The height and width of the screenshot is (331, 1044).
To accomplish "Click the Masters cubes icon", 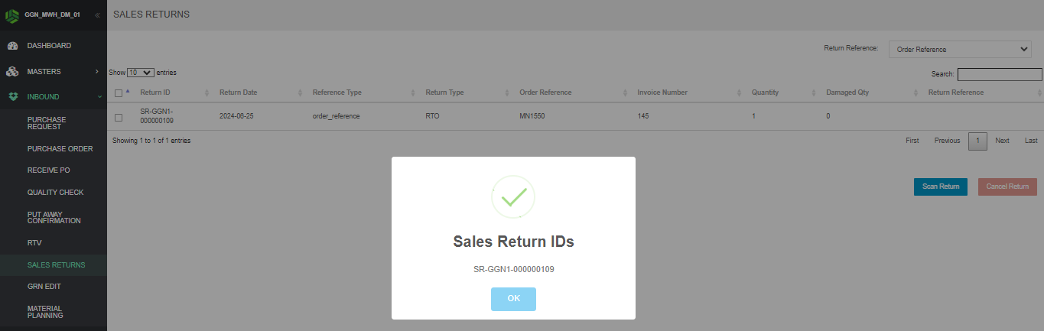I will (12, 72).
